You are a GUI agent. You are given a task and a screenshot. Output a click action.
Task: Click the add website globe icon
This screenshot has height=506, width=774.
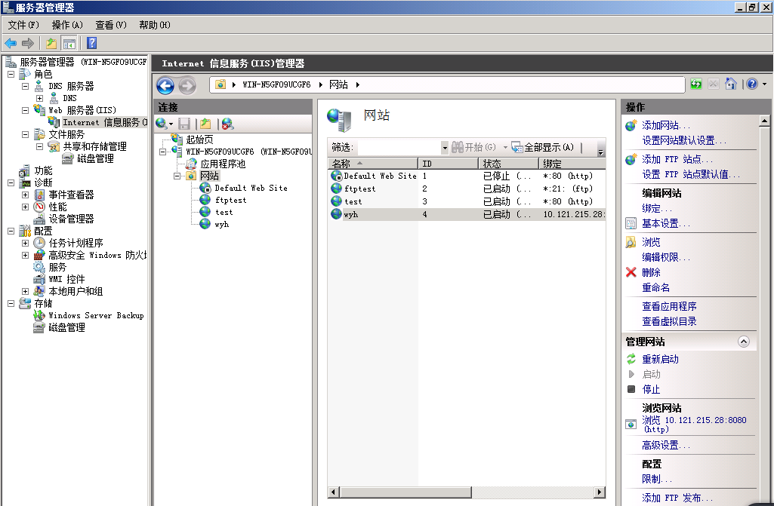pyautogui.click(x=631, y=126)
